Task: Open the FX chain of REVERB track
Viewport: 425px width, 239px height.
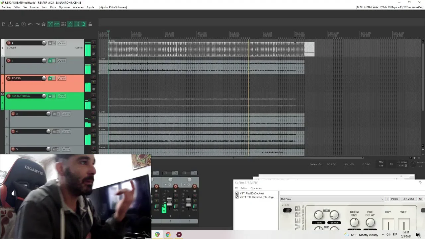Action: click(x=50, y=78)
